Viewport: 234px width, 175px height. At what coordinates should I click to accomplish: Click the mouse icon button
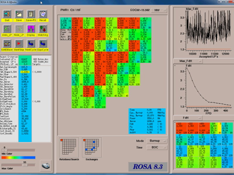coord(46,166)
